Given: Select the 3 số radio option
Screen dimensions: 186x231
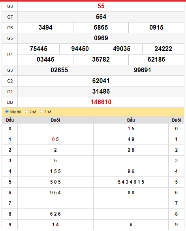Looking at the screenshot, I should click(42, 112).
